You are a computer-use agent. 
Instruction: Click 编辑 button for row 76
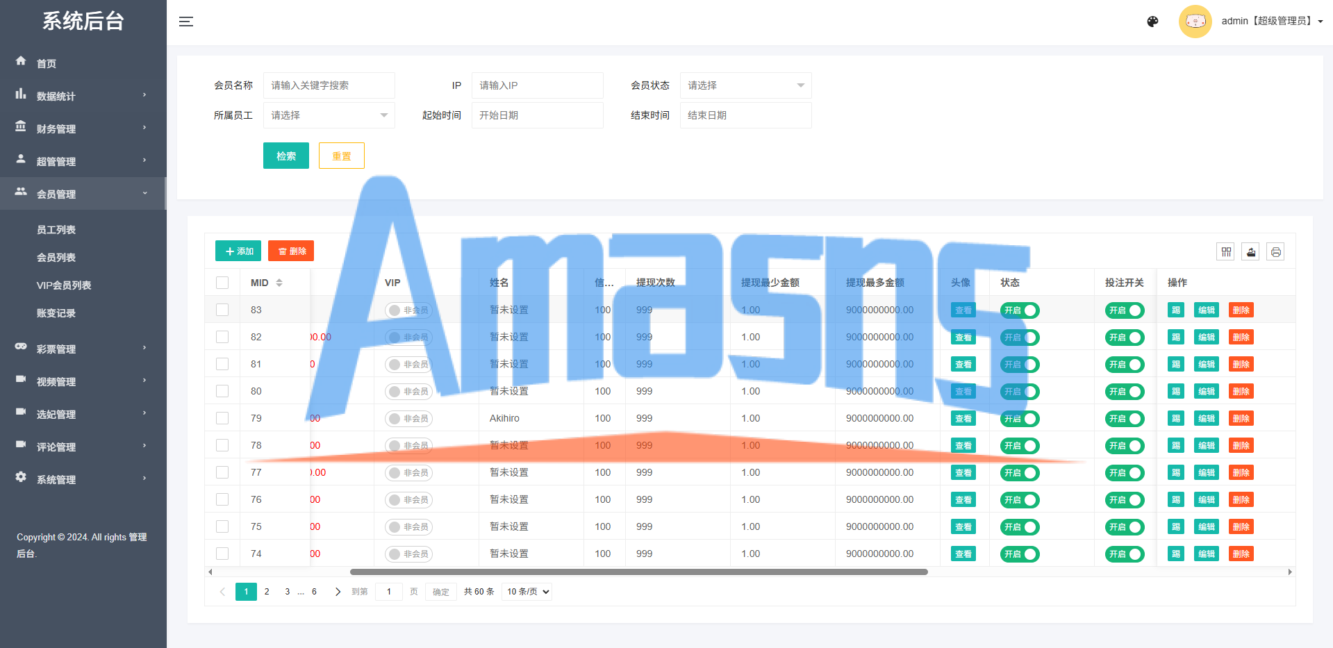coord(1207,500)
